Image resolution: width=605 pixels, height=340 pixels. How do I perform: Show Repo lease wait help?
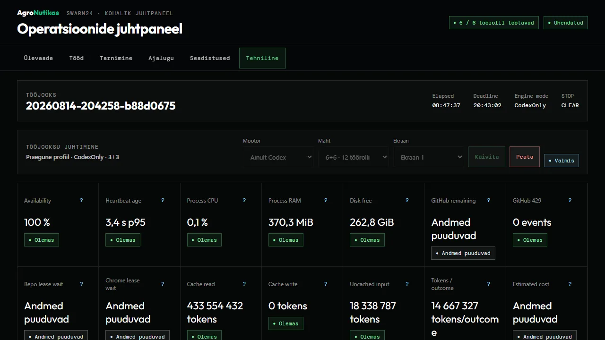(x=81, y=284)
